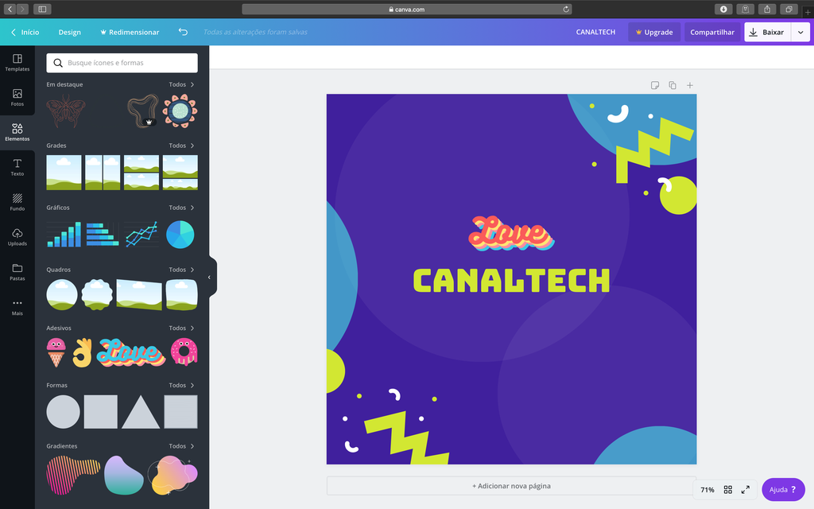Go back to Início
Viewport: 814px width, 509px height.
pos(25,32)
